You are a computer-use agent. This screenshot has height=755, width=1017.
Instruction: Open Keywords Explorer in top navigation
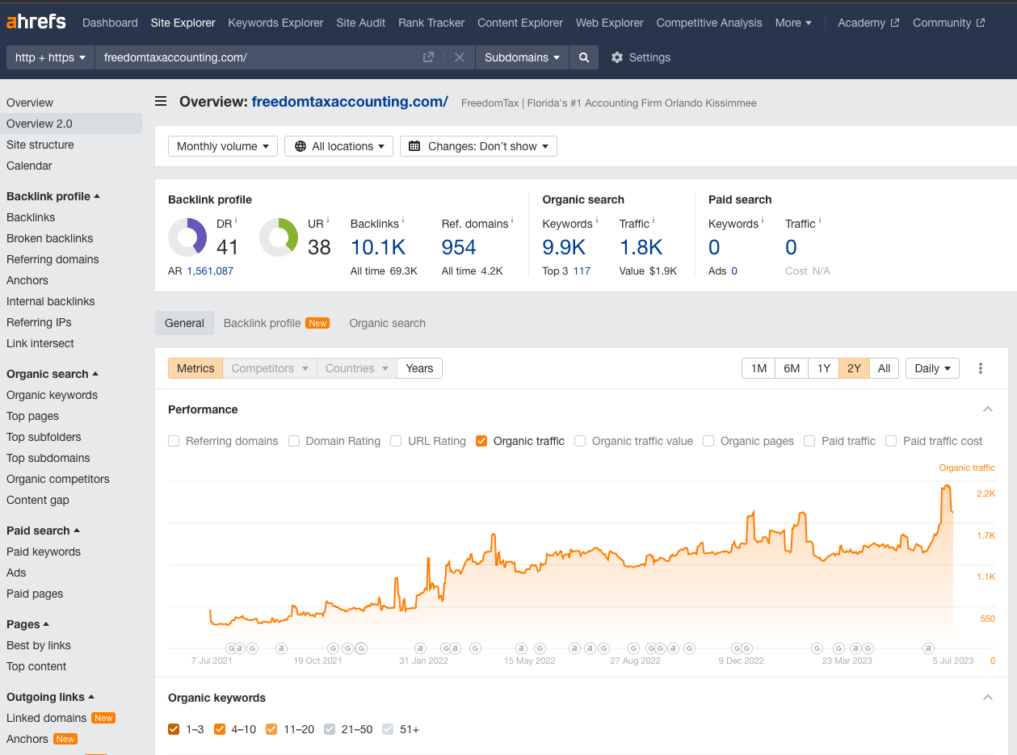click(275, 23)
